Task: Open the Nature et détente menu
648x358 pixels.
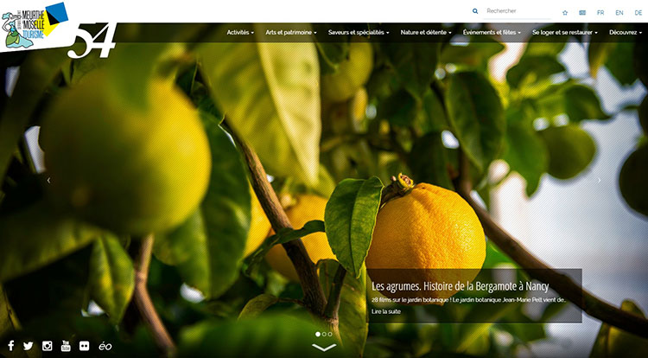Action: tap(427, 32)
